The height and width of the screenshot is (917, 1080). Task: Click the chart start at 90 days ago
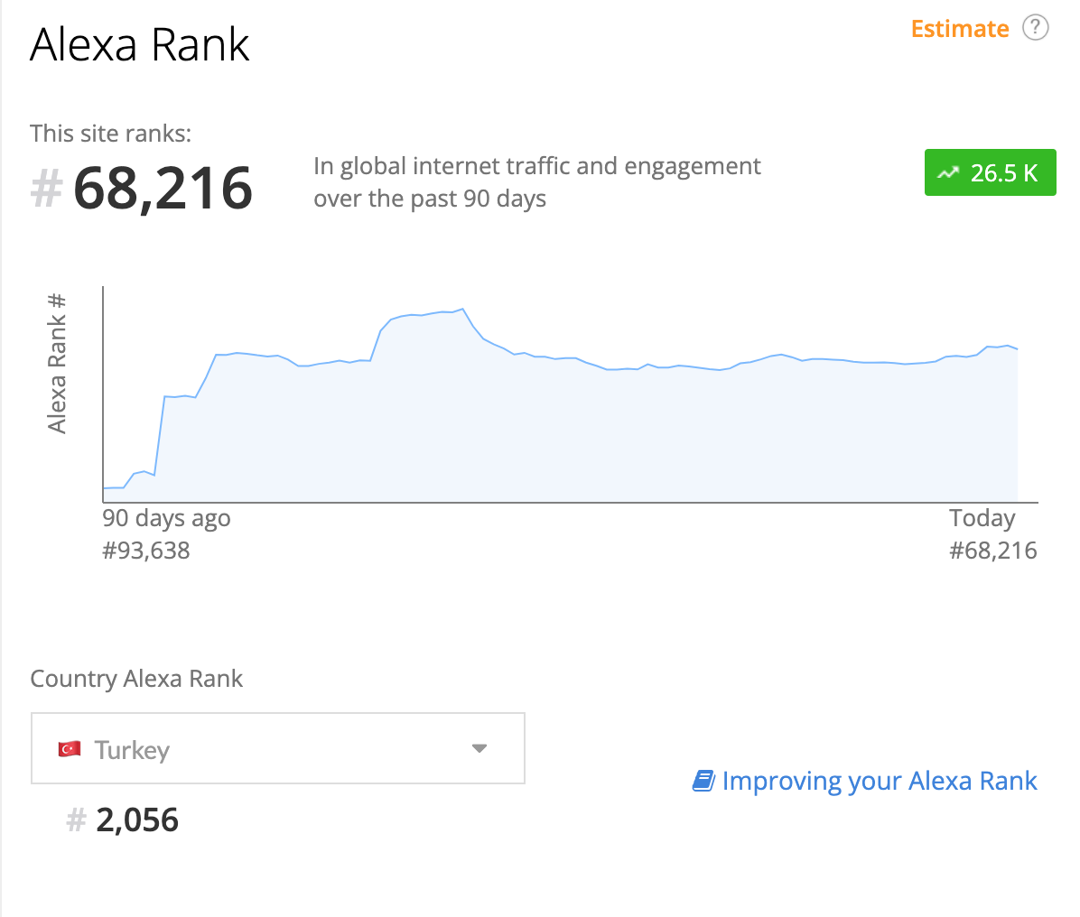point(104,488)
